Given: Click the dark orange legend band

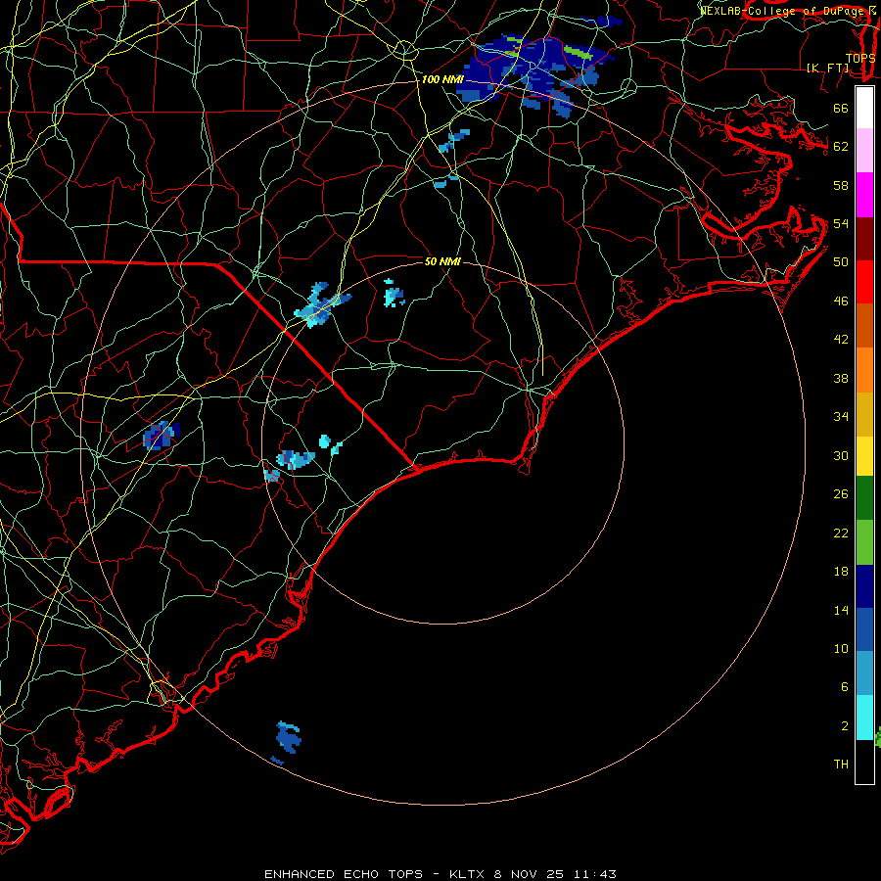Looking at the screenshot, I should click(864, 325).
